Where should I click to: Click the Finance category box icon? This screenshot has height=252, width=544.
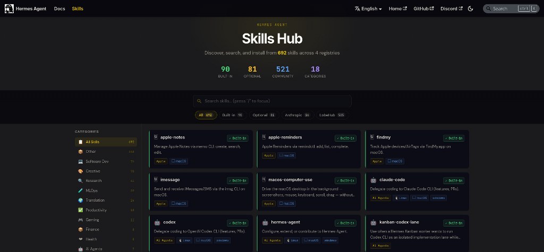click(81, 230)
